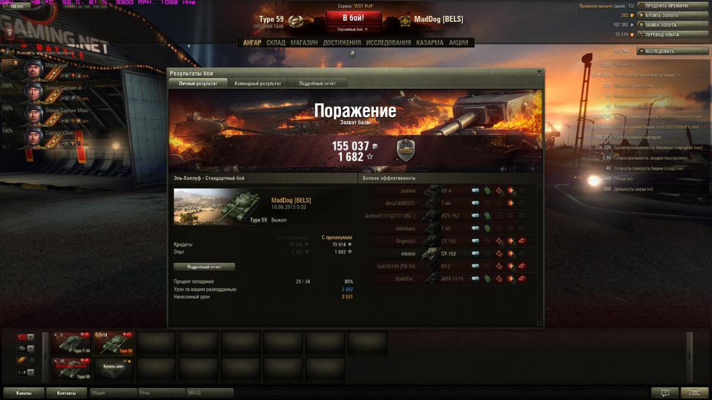The width and height of the screenshot is (712, 400).
Task: Select the Type 59 tank in carousel
Action: pyautogui.click(x=114, y=343)
